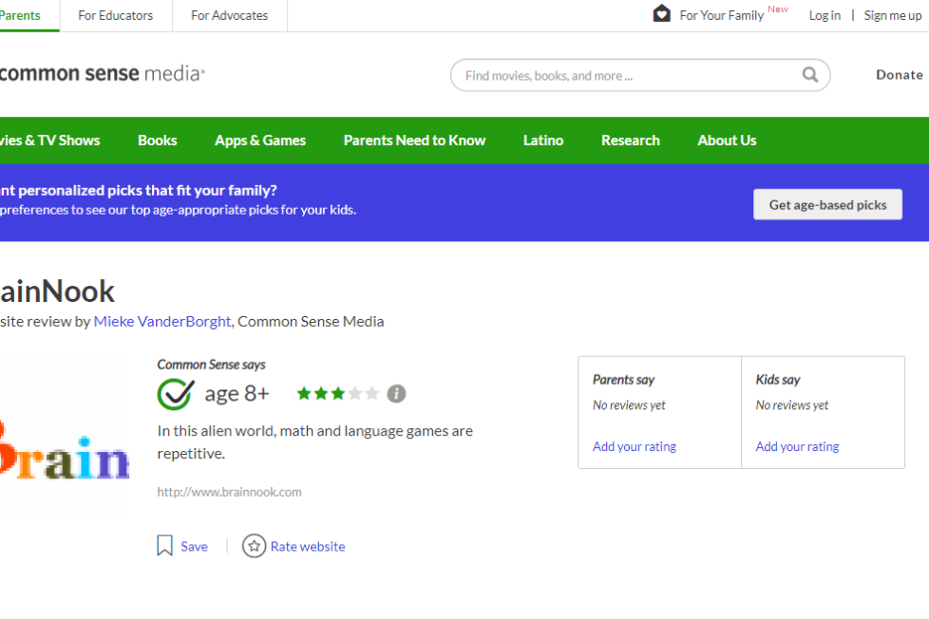This screenshot has height=619, width=929.
Task: Open the Latino menu item
Action: 543,141
